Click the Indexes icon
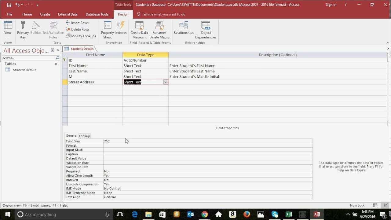This screenshot has height=220, width=391. (121, 29)
